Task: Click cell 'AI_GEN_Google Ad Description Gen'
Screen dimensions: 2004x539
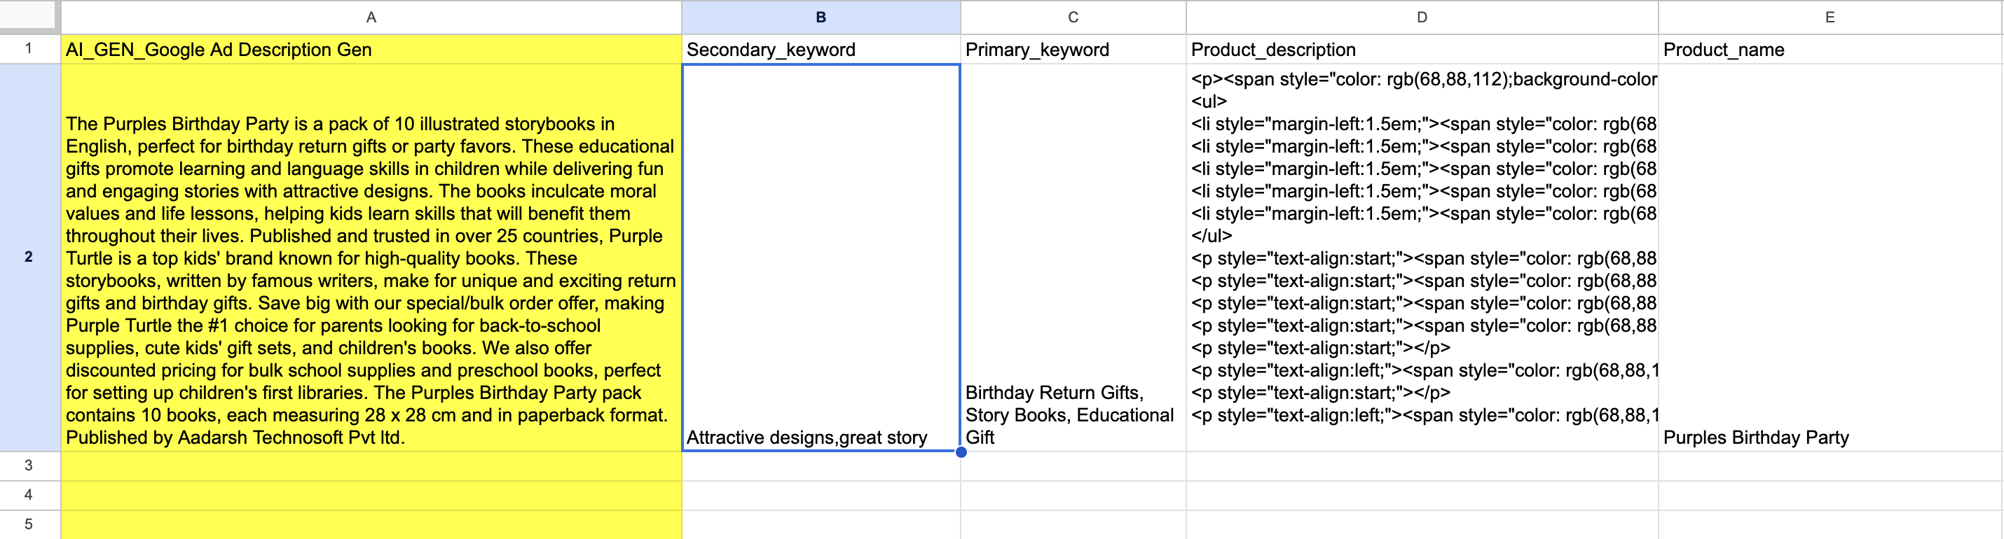Action: pyautogui.click(x=371, y=49)
